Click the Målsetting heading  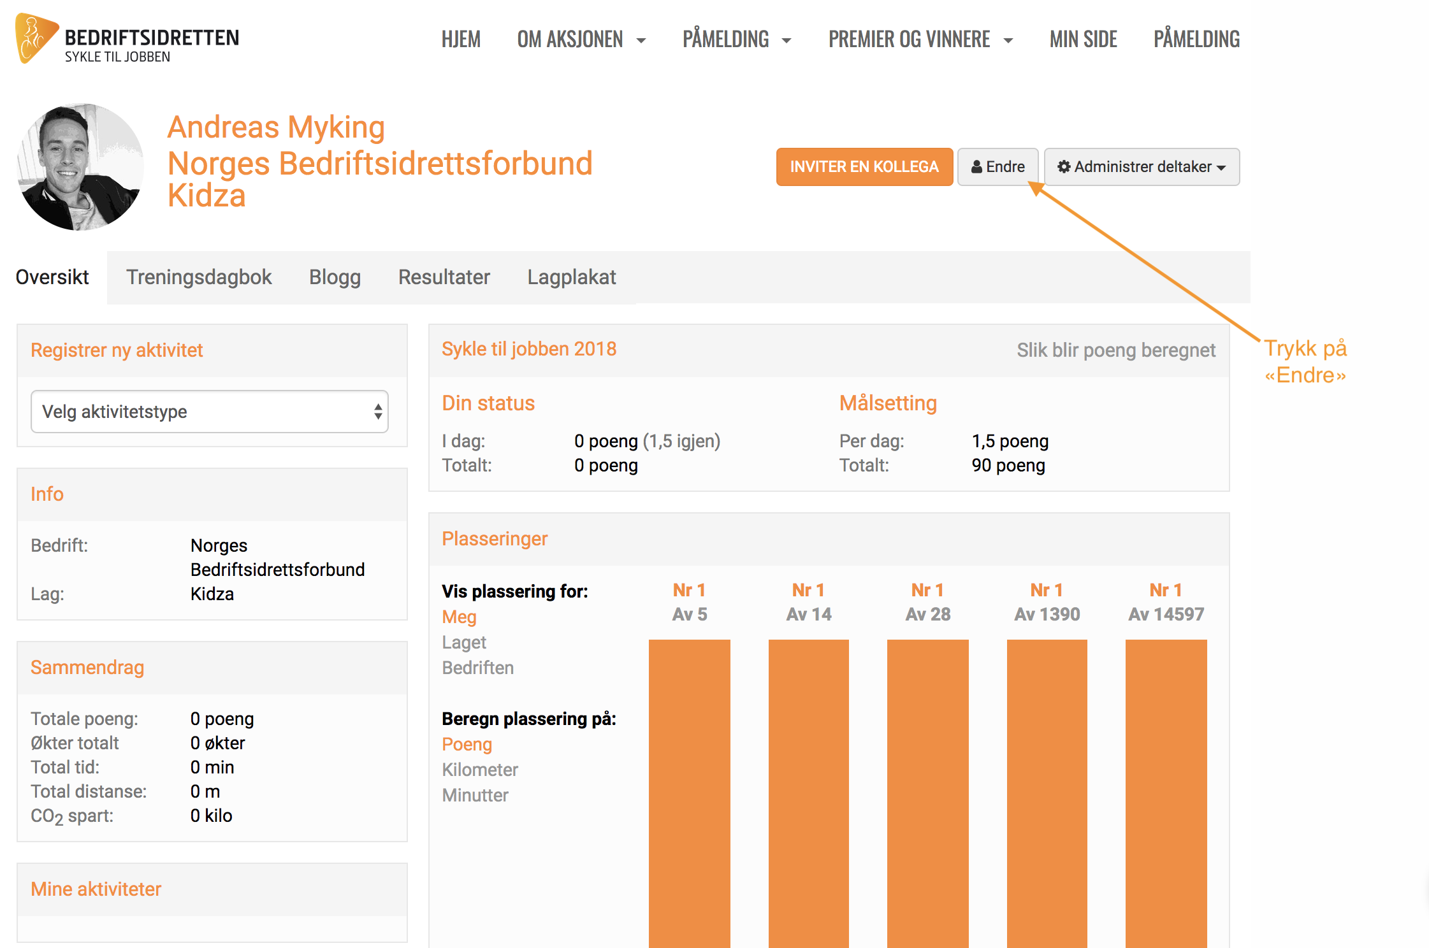coord(888,403)
